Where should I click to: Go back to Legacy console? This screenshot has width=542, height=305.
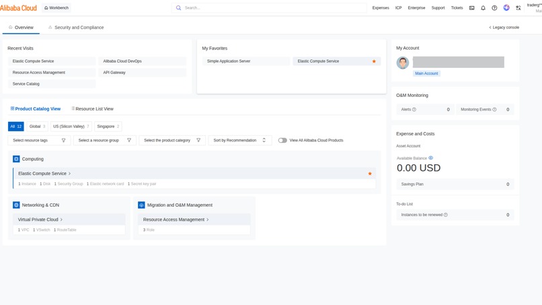coord(504,28)
